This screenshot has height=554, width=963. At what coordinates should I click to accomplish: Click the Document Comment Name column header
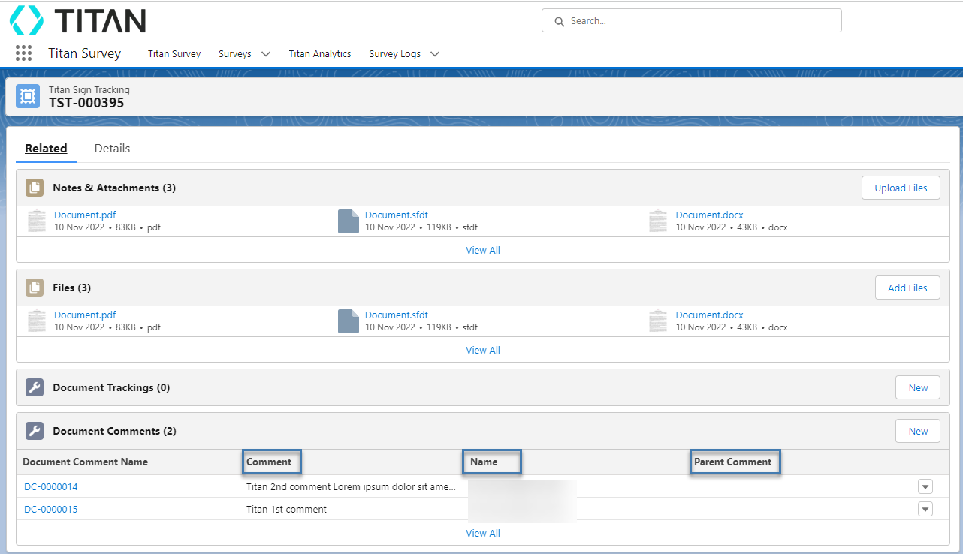tap(86, 462)
